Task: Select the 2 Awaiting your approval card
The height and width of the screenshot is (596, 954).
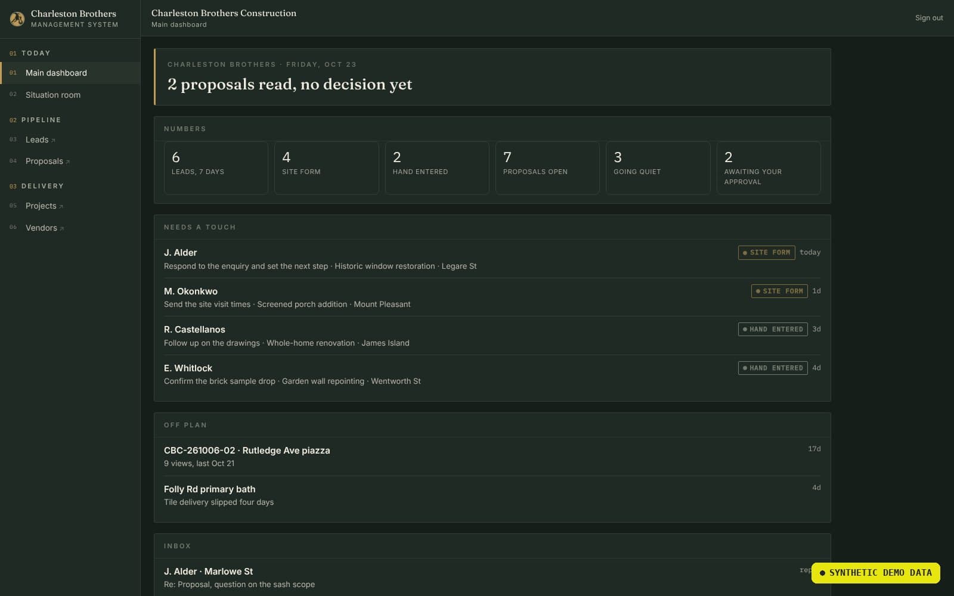Action: [769, 167]
